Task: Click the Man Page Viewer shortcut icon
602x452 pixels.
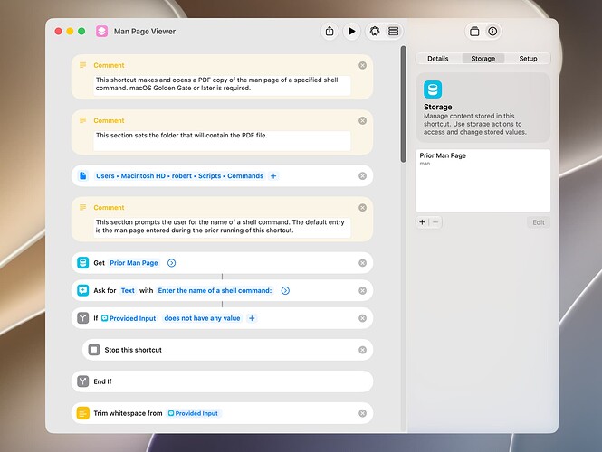Action: (x=101, y=31)
